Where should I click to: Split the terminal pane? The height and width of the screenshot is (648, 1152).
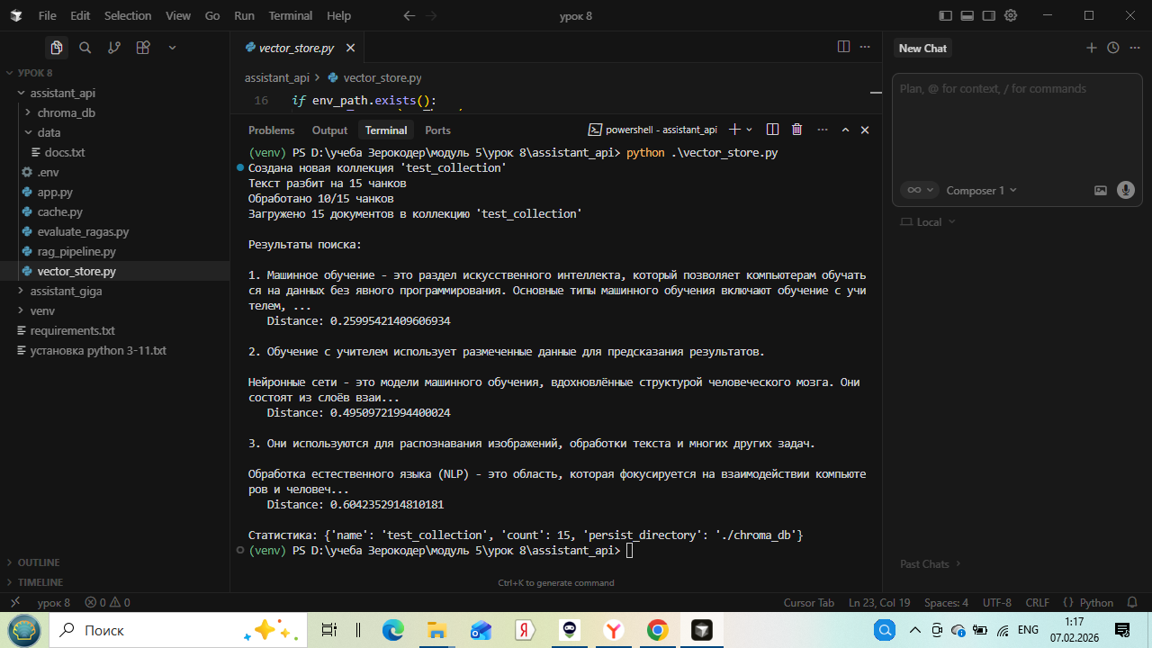(772, 130)
